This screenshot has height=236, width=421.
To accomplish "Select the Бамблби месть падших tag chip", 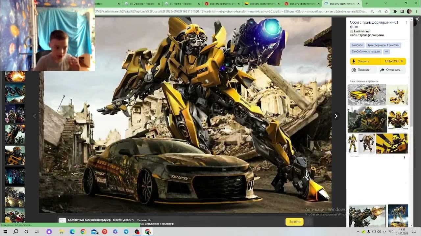I will point(366,51).
